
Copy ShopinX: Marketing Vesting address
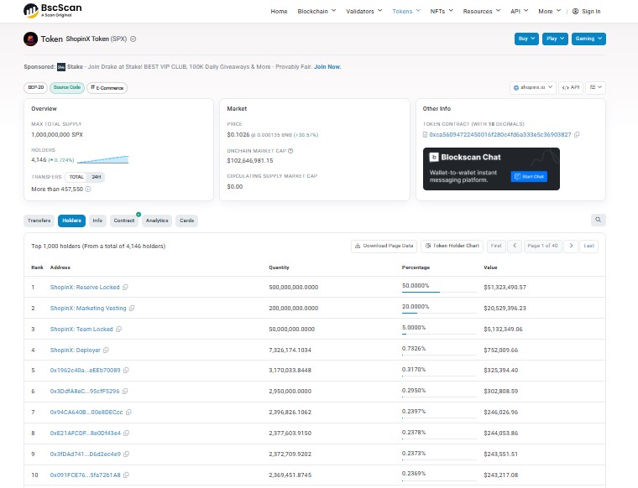pyautogui.click(x=132, y=309)
